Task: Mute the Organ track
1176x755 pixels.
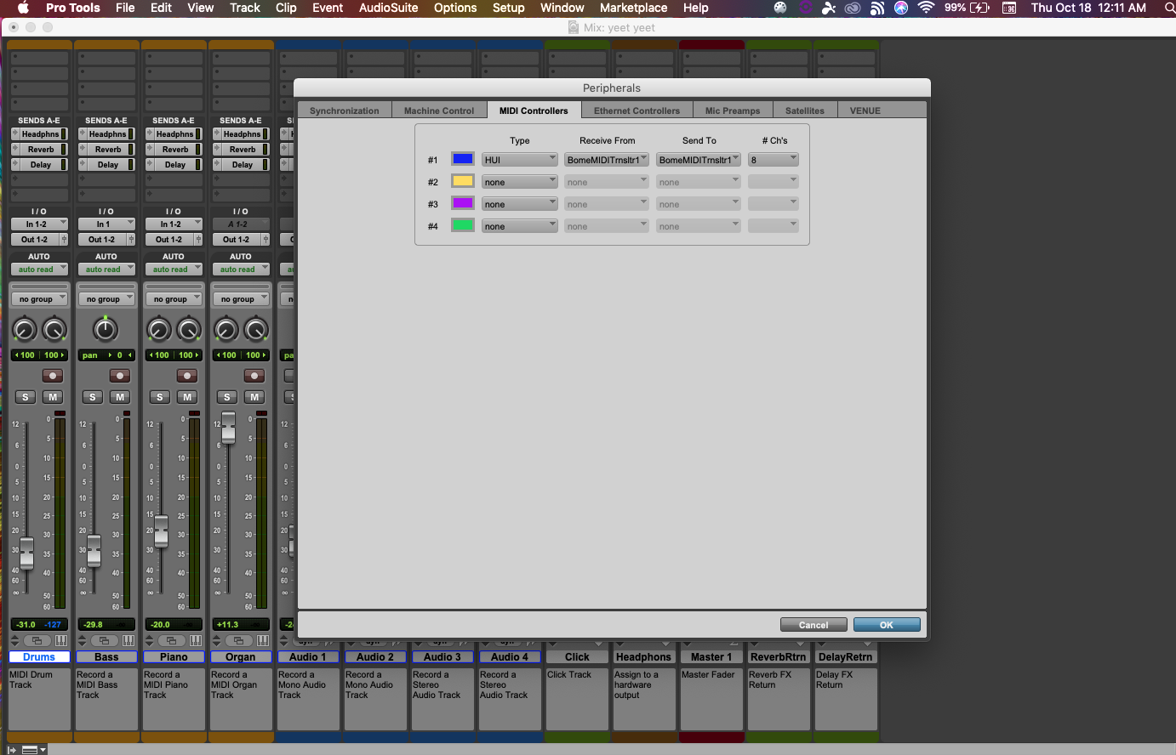Action: point(254,397)
